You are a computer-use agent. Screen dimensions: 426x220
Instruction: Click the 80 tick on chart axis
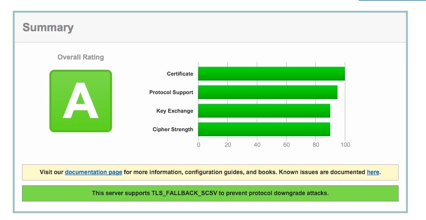click(315, 145)
